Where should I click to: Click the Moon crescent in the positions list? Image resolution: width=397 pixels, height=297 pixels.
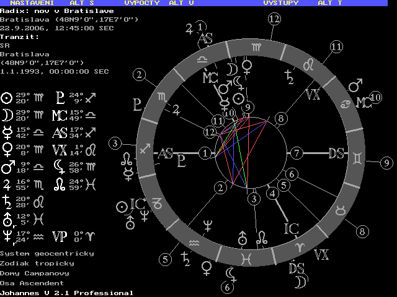[6, 114]
